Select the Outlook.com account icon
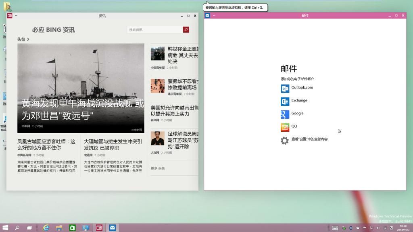The height and width of the screenshot is (232, 413). pos(285,89)
